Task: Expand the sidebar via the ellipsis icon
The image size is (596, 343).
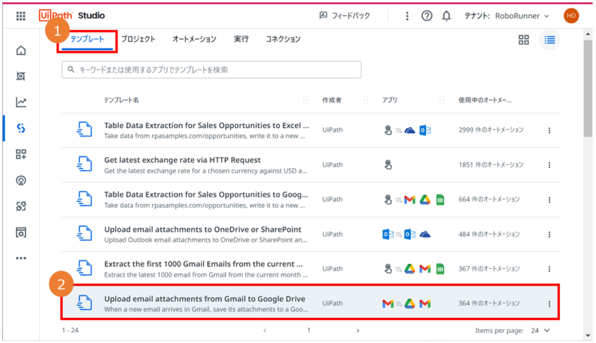Action: (21, 258)
